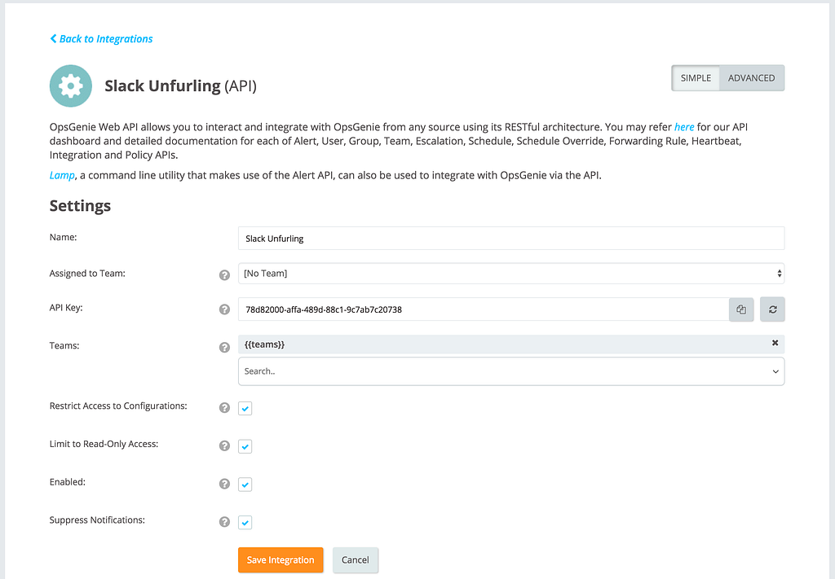Uncheck Restrict Access to Configurations checkbox
Screen dimensions: 835x579
tap(245, 408)
